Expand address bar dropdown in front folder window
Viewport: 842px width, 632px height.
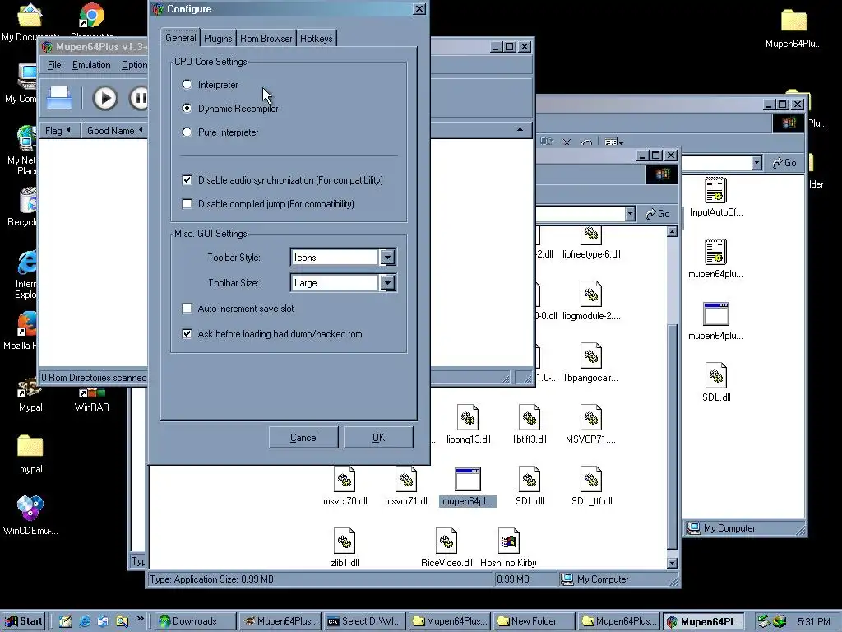[x=630, y=214]
